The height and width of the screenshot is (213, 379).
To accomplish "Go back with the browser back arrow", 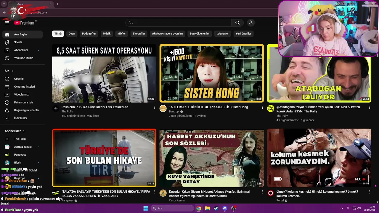I will (x=4, y=12).
